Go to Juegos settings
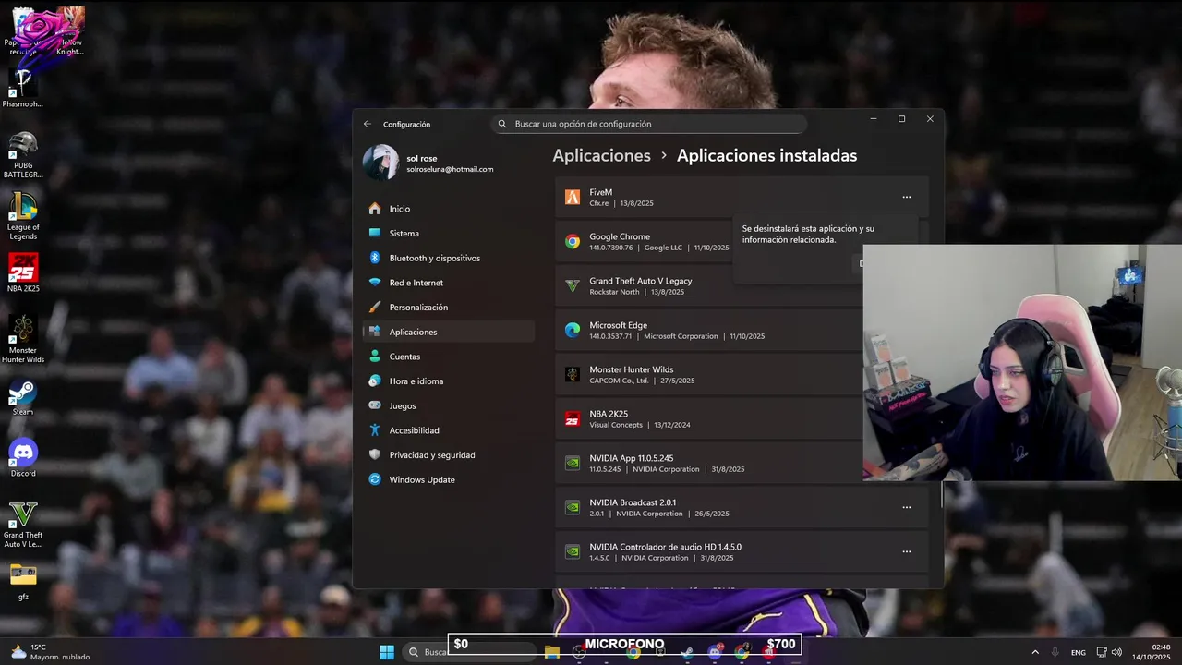 [449, 405]
